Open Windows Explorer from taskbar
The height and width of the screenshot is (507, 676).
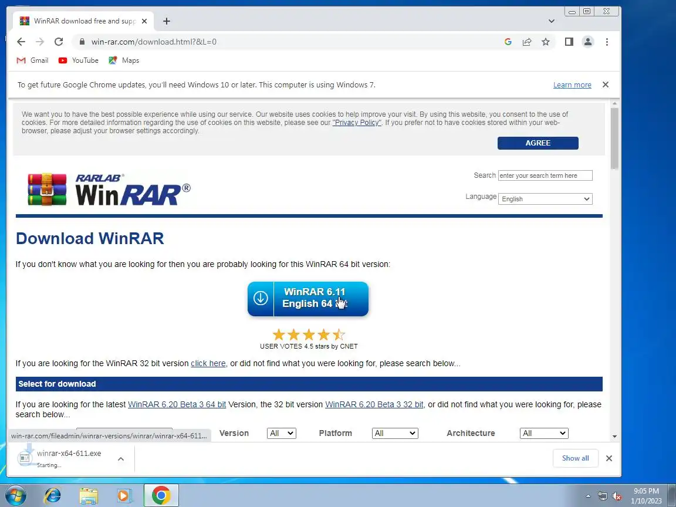(x=89, y=496)
